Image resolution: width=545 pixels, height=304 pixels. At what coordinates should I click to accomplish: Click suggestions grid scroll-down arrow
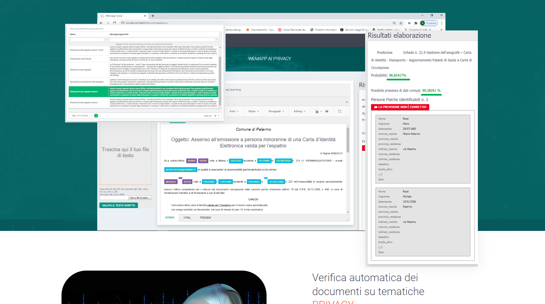[x=220, y=107]
